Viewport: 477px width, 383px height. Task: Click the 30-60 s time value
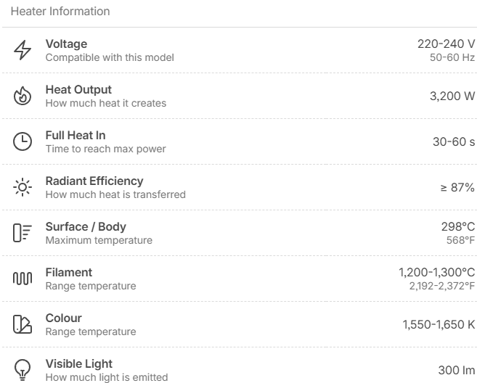coord(454,141)
